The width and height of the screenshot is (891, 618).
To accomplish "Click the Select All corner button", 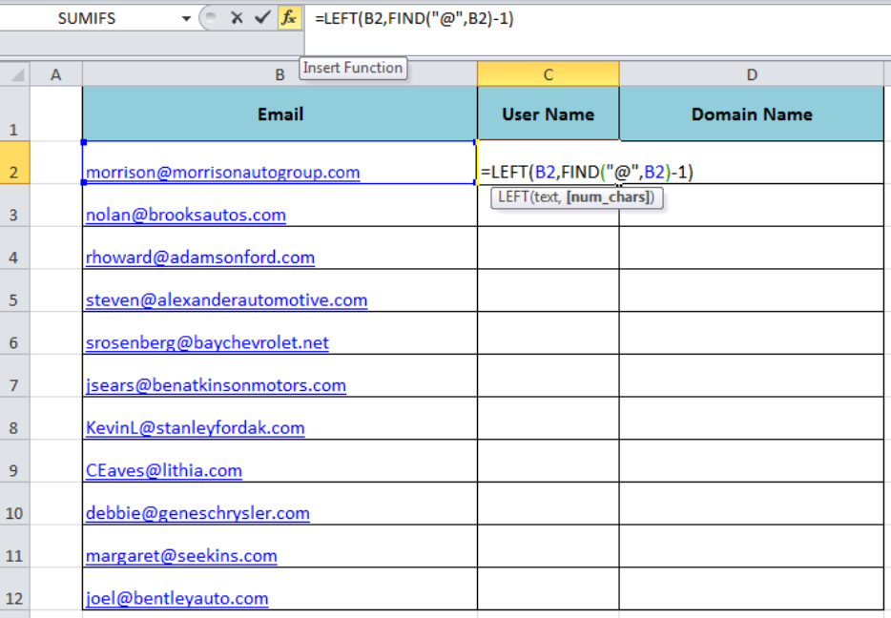I will pyautogui.click(x=14, y=73).
